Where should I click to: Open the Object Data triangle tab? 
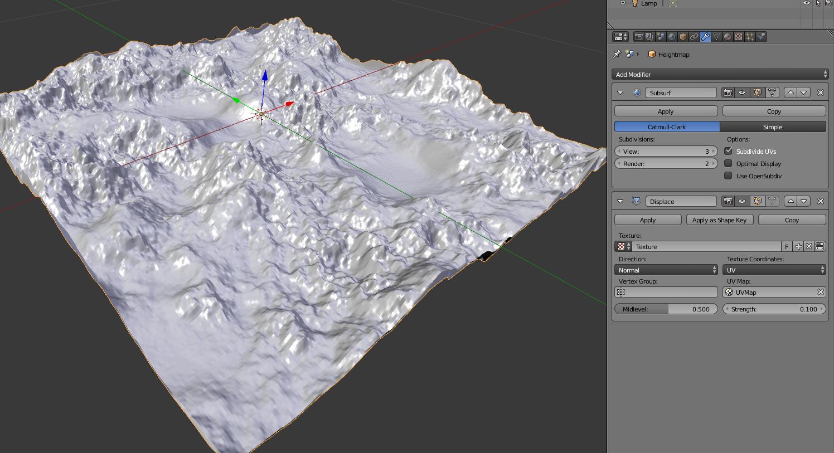point(716,37)
